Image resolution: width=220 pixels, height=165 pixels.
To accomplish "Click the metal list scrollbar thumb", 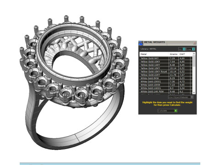I will point(194,61).
